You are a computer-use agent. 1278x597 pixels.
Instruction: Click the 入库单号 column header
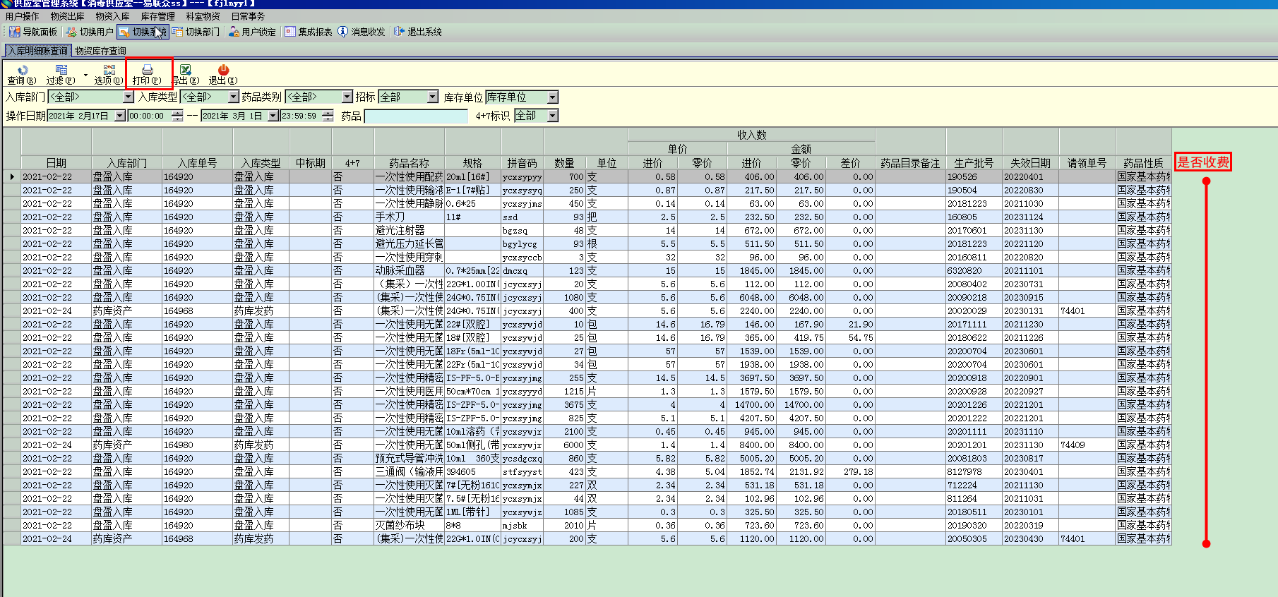click(198, 163)
